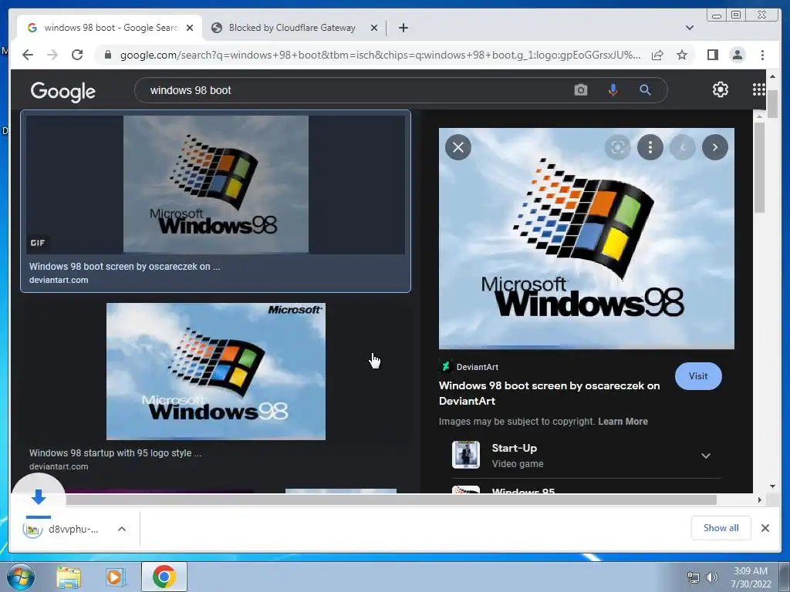
Task: Click the horizontal scrollbar right arrow
Action: pyautogui.click(x=759, y=499)
